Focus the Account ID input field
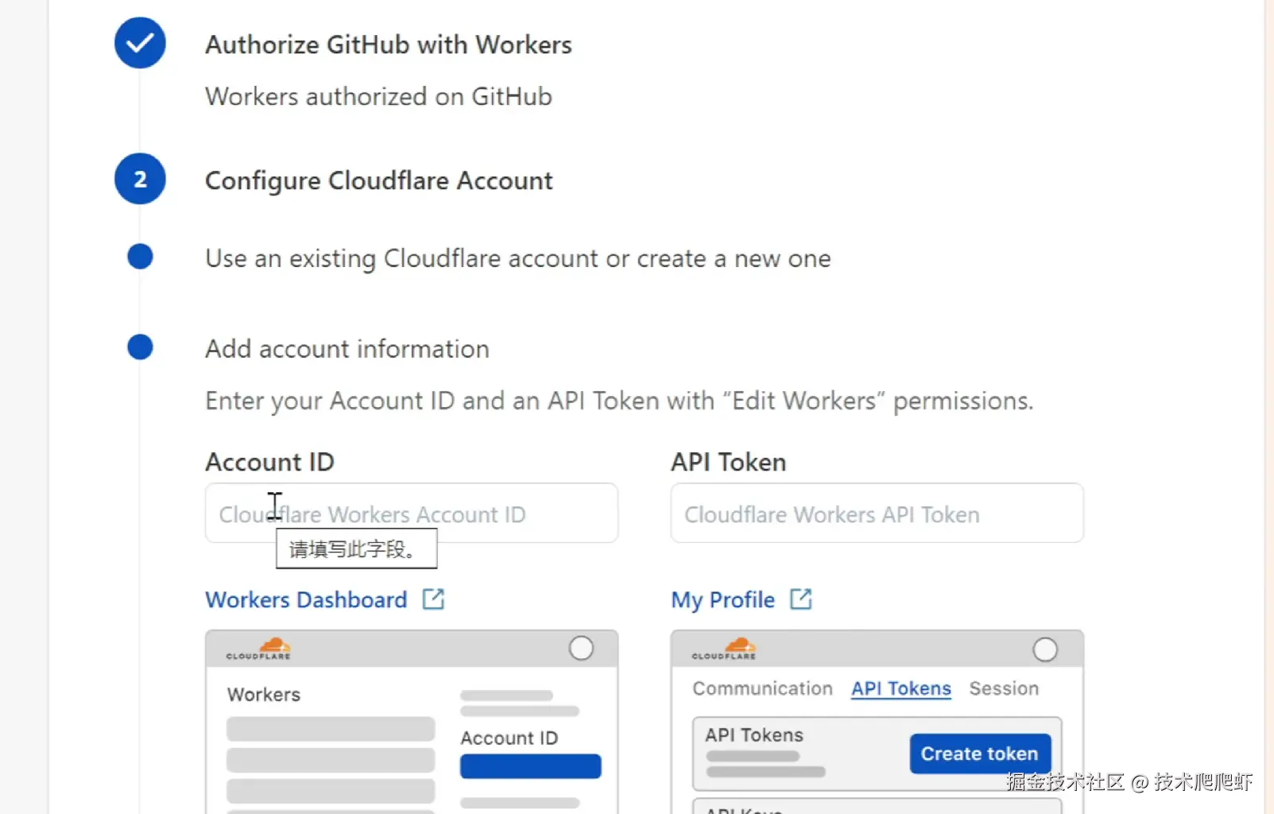Viewport: 1274px width, 814px height. pyautogui.click(x=411, y=514)
